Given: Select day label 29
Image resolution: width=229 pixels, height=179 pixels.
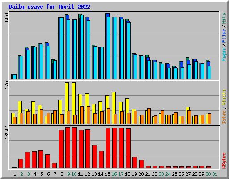Looking at the screenshot, I should point(201,174).
